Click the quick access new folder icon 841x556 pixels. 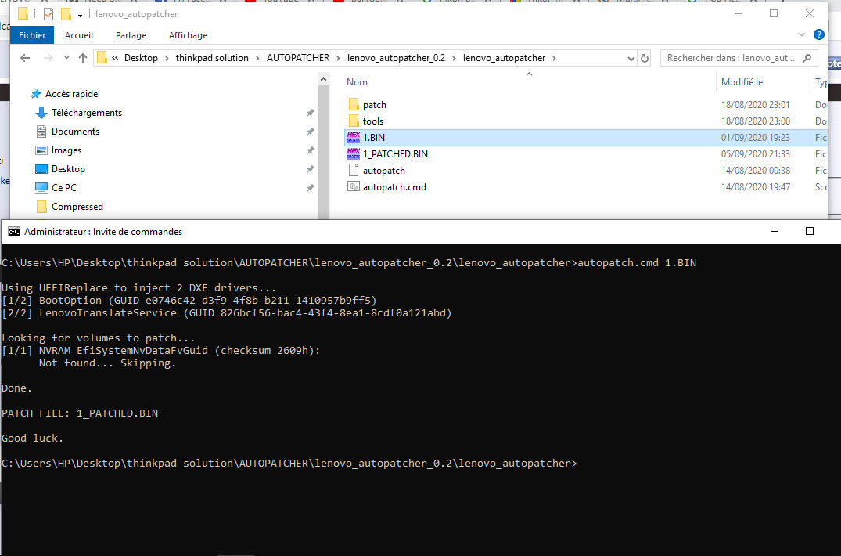(66, 14)
